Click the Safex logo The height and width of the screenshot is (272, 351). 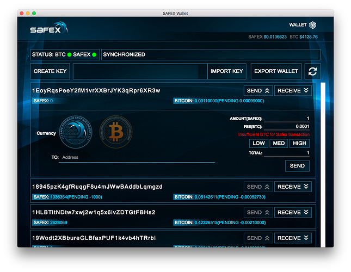(x=49, y=28)
